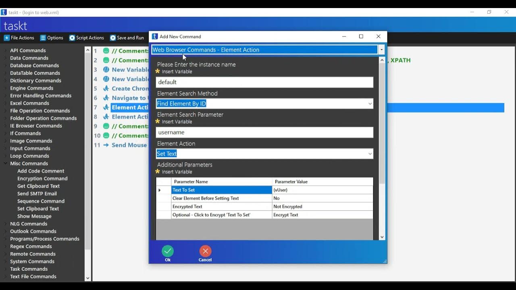Click the No parameter value cell
Viewport: 516px width, 290px height.
(322, 198)
